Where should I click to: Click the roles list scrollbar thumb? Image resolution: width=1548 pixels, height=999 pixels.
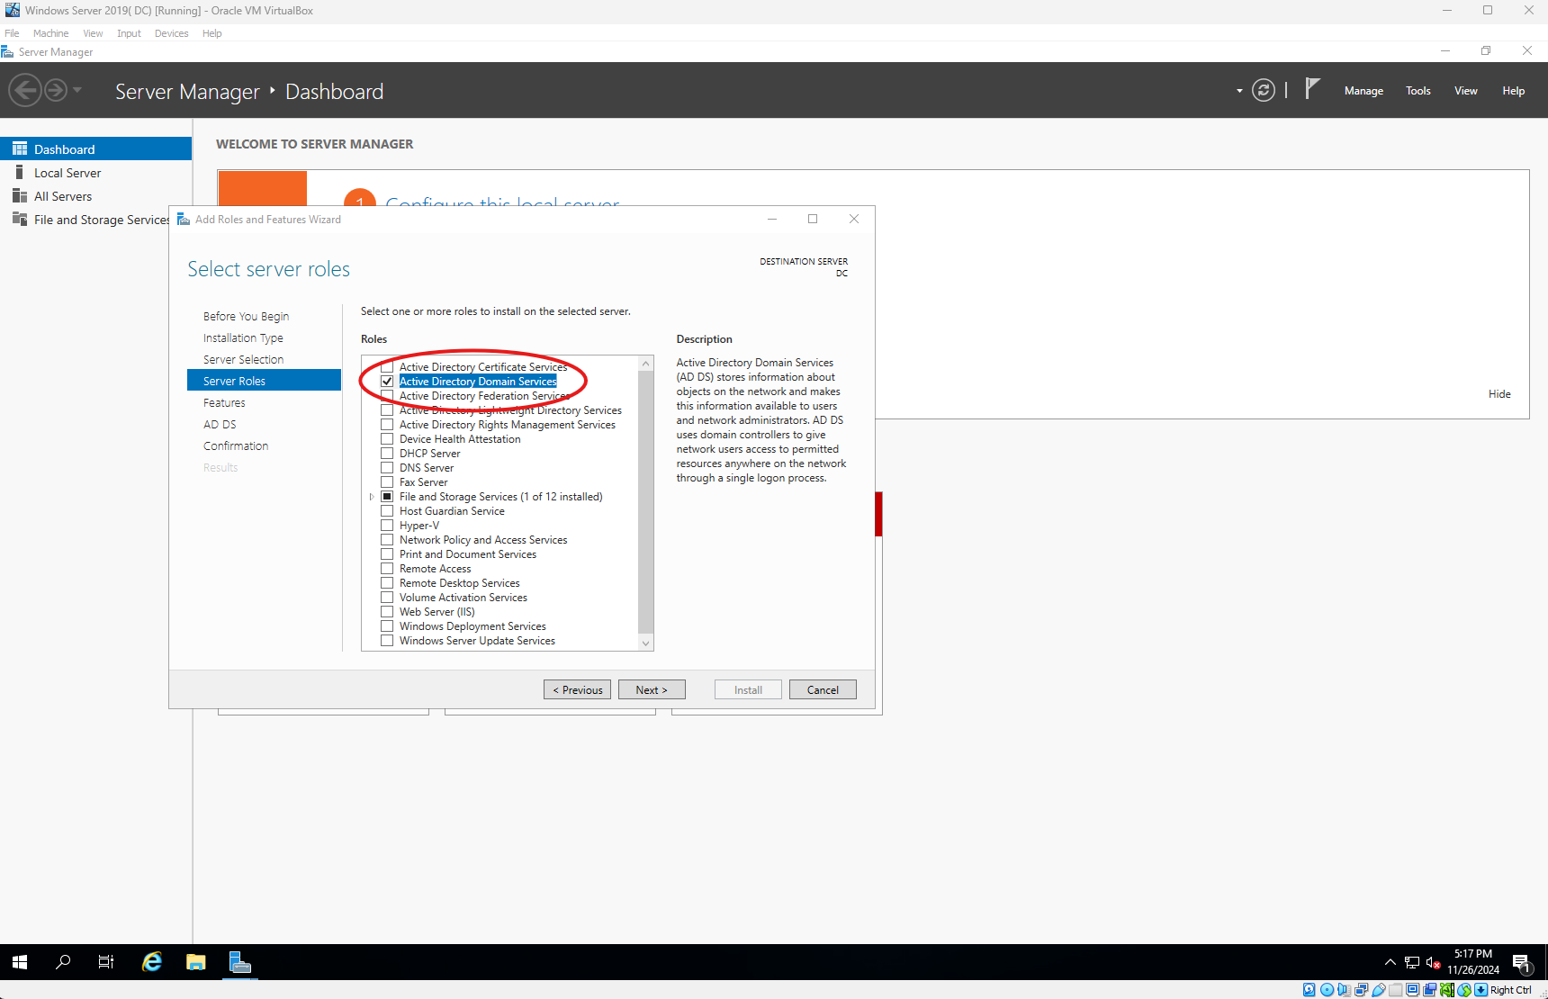coord(645,501)
